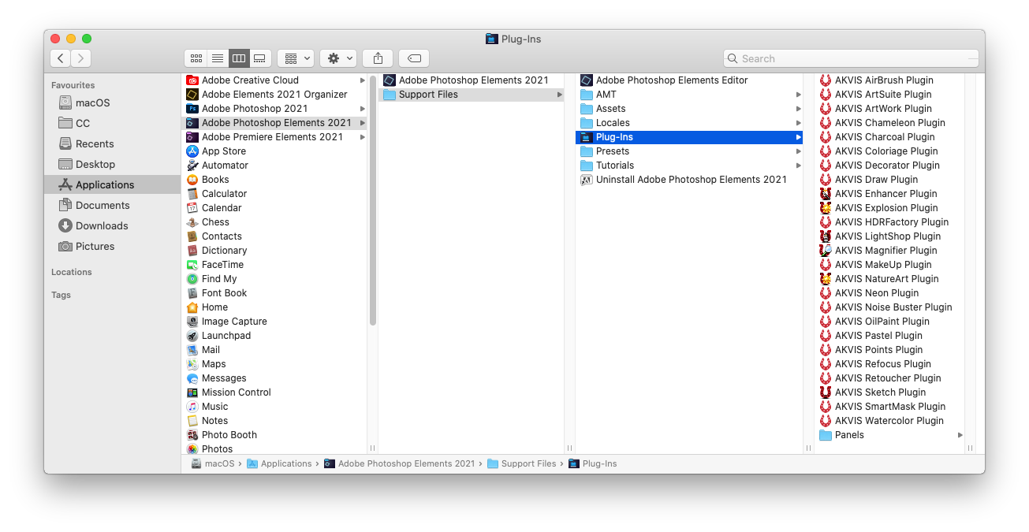Select the Locales folder
Viewport: 1029px width, 532px height.
[689, 123]
